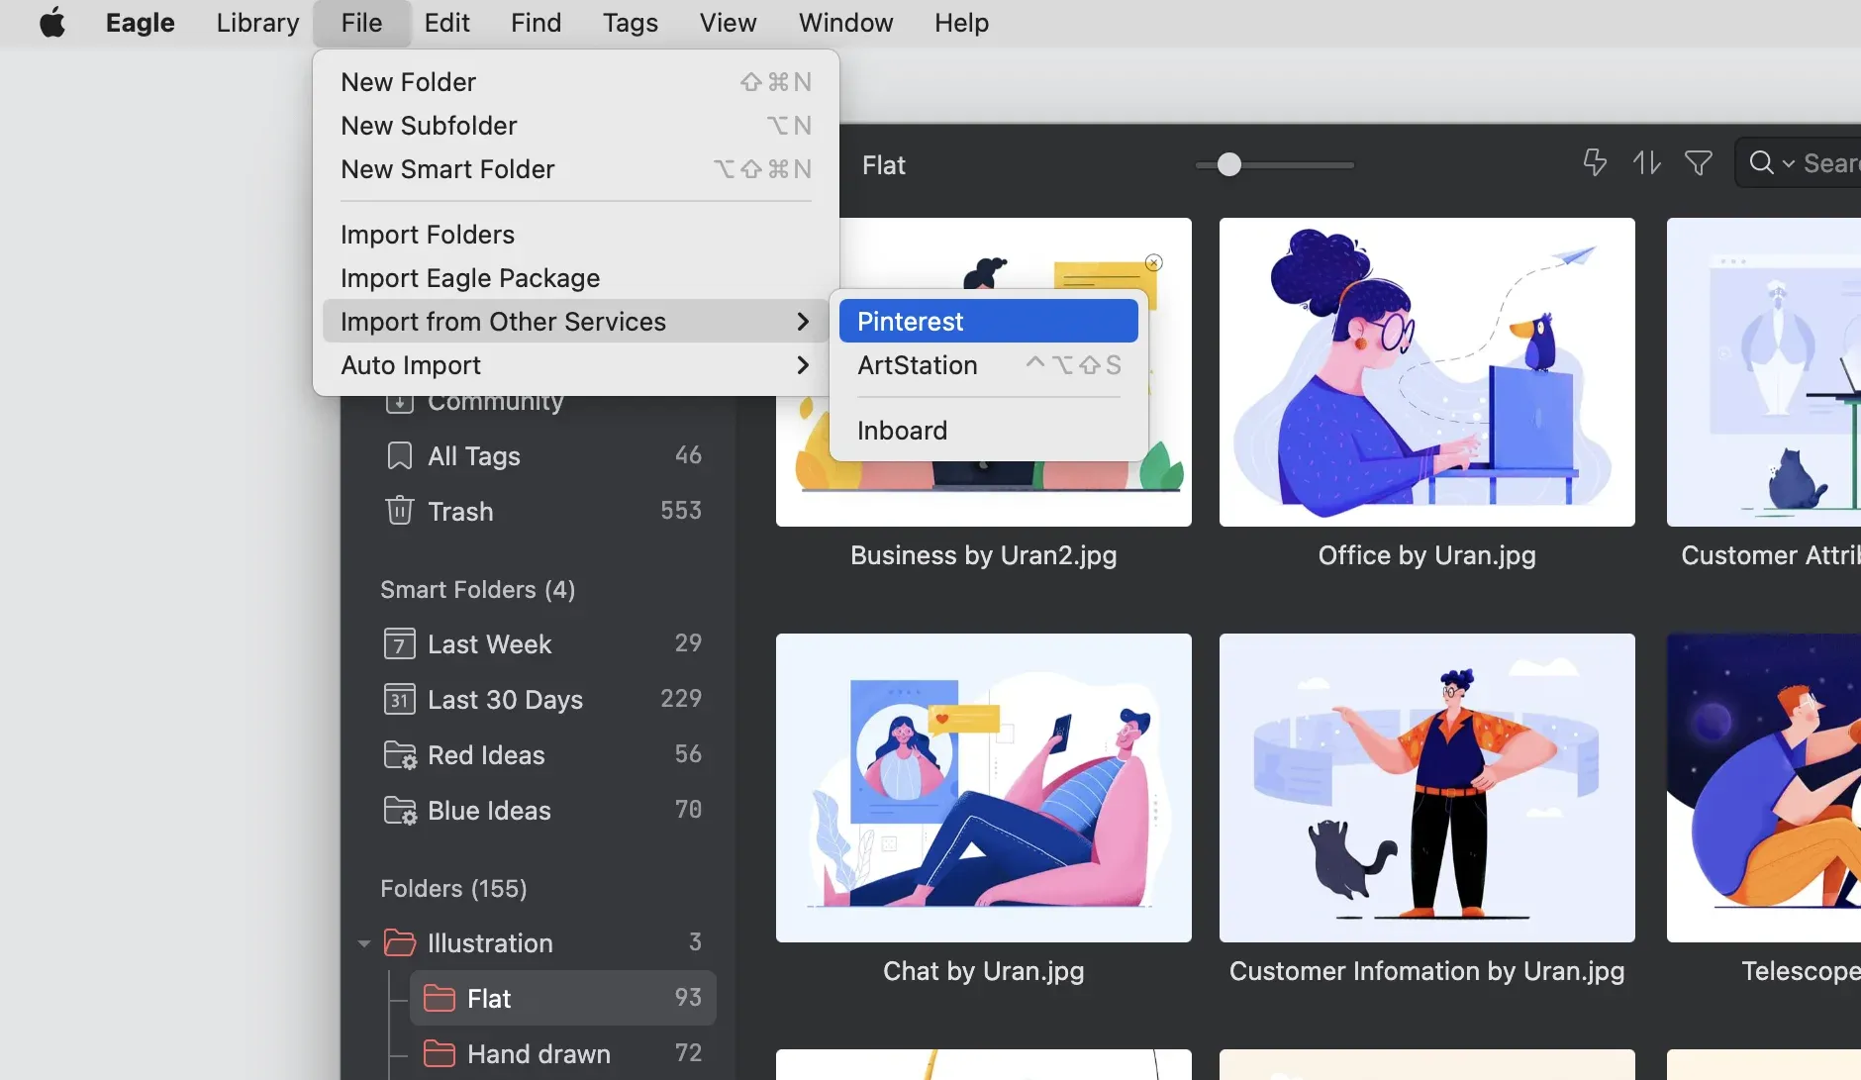Choose New Smart Folder menu item
Viewport: 1861px width, 1080px height.
(x=576, y=169)
